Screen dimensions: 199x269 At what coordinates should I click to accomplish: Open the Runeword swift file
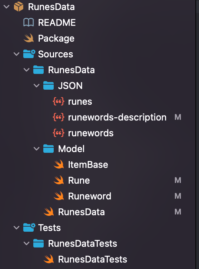click(x=90, y=196)
